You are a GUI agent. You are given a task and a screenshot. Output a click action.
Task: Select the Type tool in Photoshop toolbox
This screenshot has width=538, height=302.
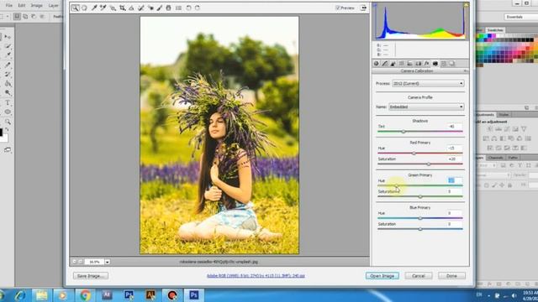point(8,102)
